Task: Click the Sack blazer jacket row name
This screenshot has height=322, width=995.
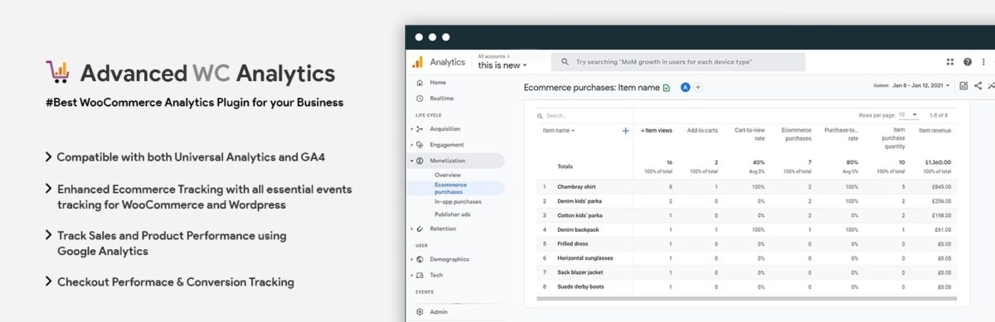Action: coord(580,272)
